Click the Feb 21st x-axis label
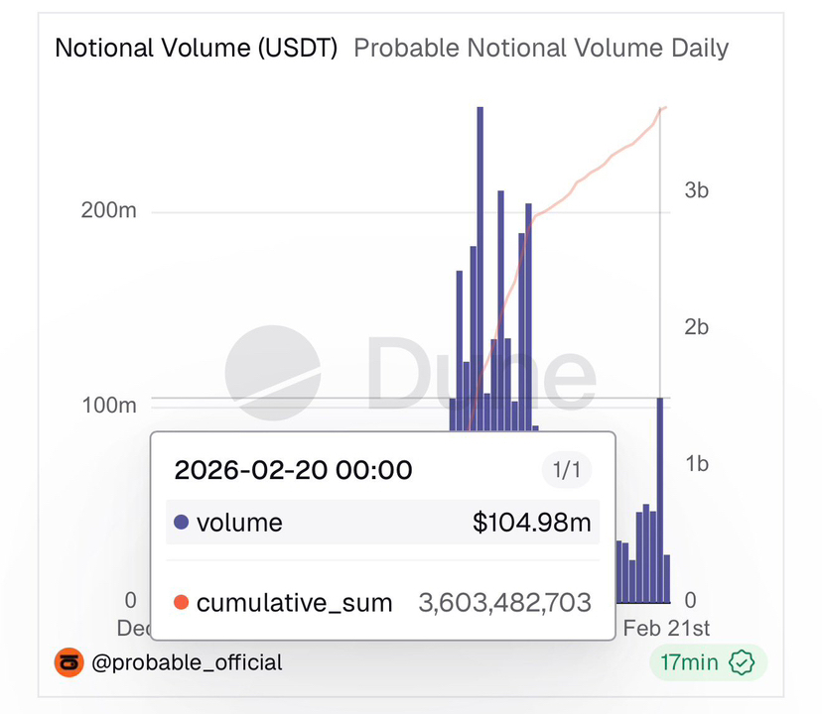Screen dimensions: 822x714 [x=665, y=629]
